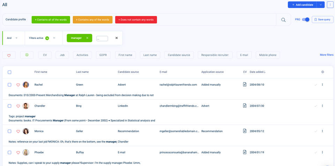This screenshot has height=166, width=335.
Task: Select the Candidate source filter chip
Action: 179,55
